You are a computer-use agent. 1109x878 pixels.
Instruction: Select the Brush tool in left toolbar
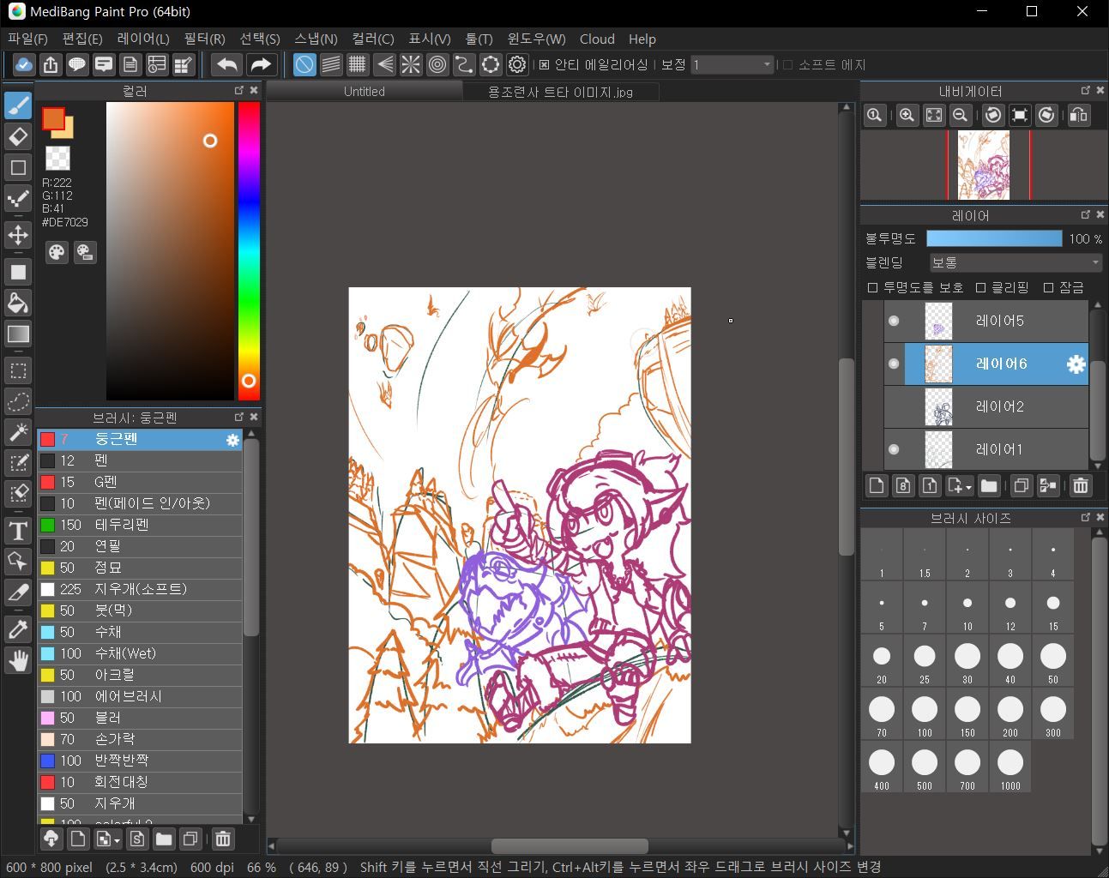(x=18, y=105)
